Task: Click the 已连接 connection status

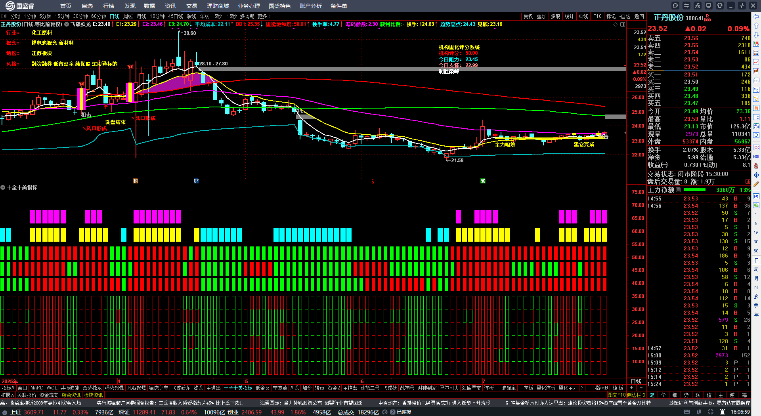Action: point(404,412)
